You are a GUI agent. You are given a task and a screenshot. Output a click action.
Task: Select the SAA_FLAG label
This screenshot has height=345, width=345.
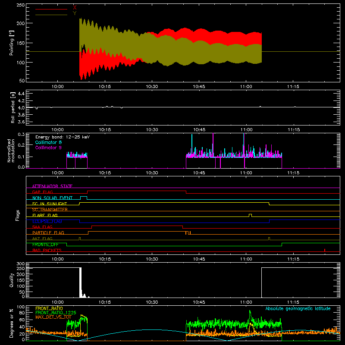42,227
